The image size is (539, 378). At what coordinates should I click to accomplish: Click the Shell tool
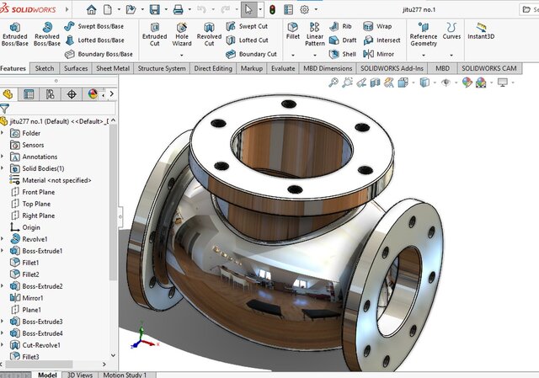point(343,54)
